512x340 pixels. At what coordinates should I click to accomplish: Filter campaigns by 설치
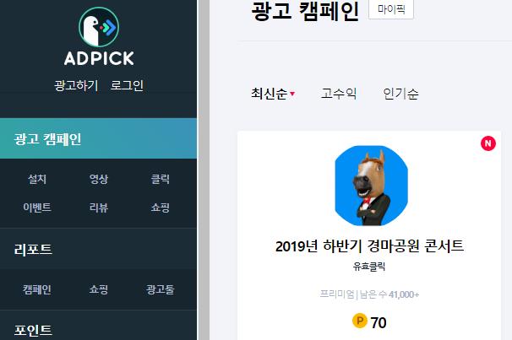(37, 179)
